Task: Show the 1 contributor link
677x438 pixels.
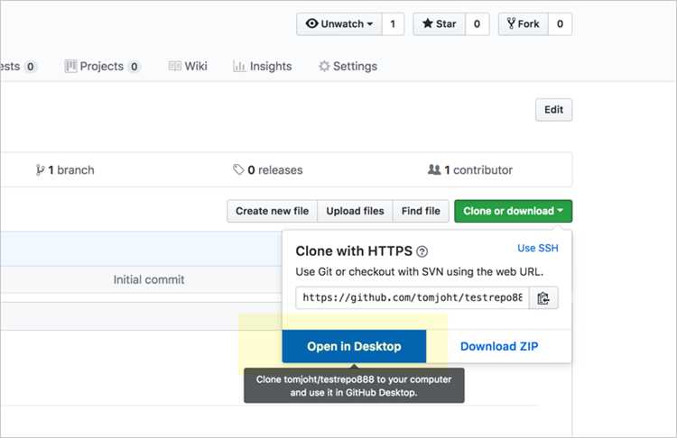Action: (x=470, y=169)
